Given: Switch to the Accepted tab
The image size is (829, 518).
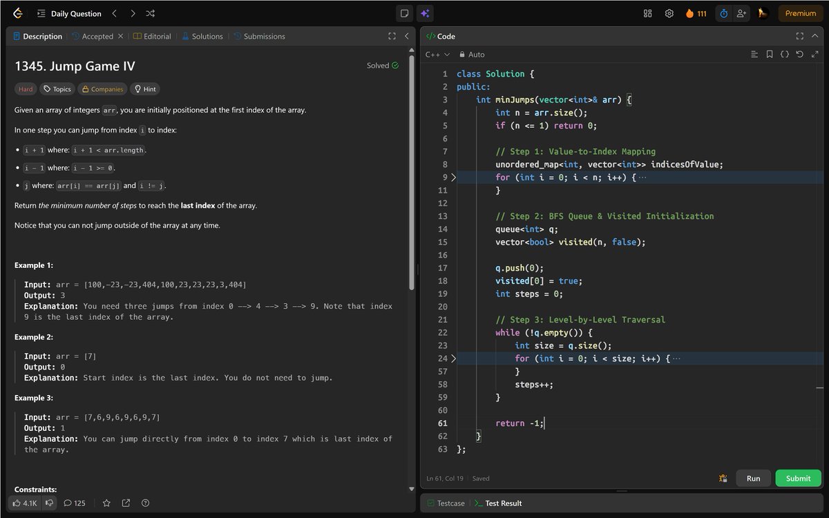Looking at the screenshot, I should click(93, 36).
